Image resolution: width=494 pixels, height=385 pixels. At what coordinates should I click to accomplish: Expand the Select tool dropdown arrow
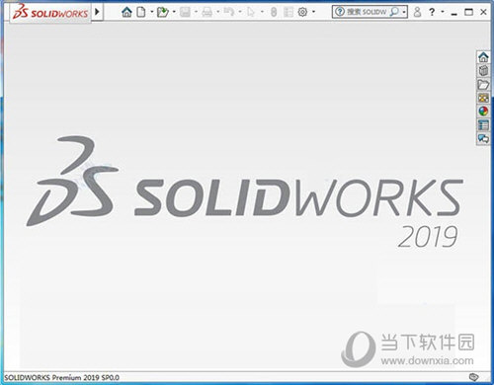coord(262,12)
